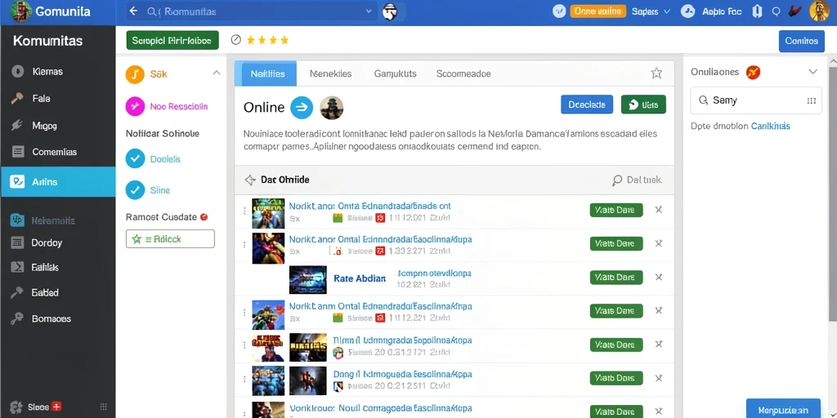Click the orange Sok circle icon
This screenshot has height=418, width=837.
pyautogui.click(x=135, y=74)
